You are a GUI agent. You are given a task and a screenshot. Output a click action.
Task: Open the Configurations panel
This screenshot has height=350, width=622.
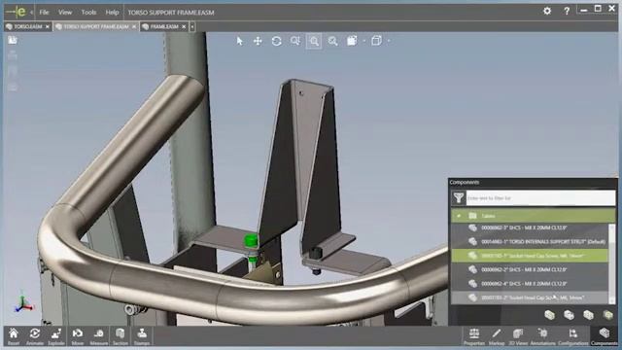click(573, 336)
